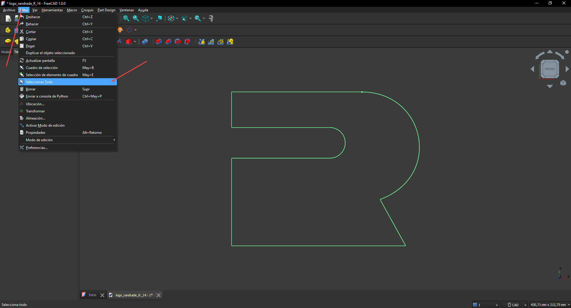Choose Preferencias from the Editar menu
This screenshot has height=308, width=571.
68,148
